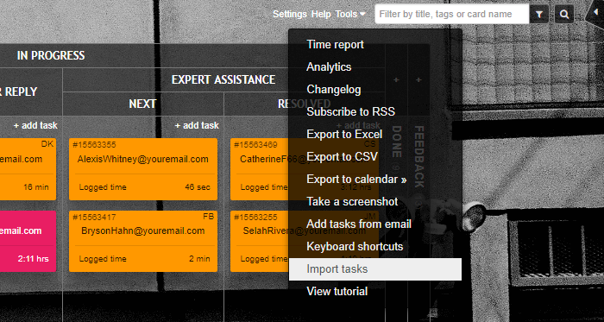Image resolution: width=604 pixels, height=322 pixels.
Task: Choose View tutorial
Action: 374,291
